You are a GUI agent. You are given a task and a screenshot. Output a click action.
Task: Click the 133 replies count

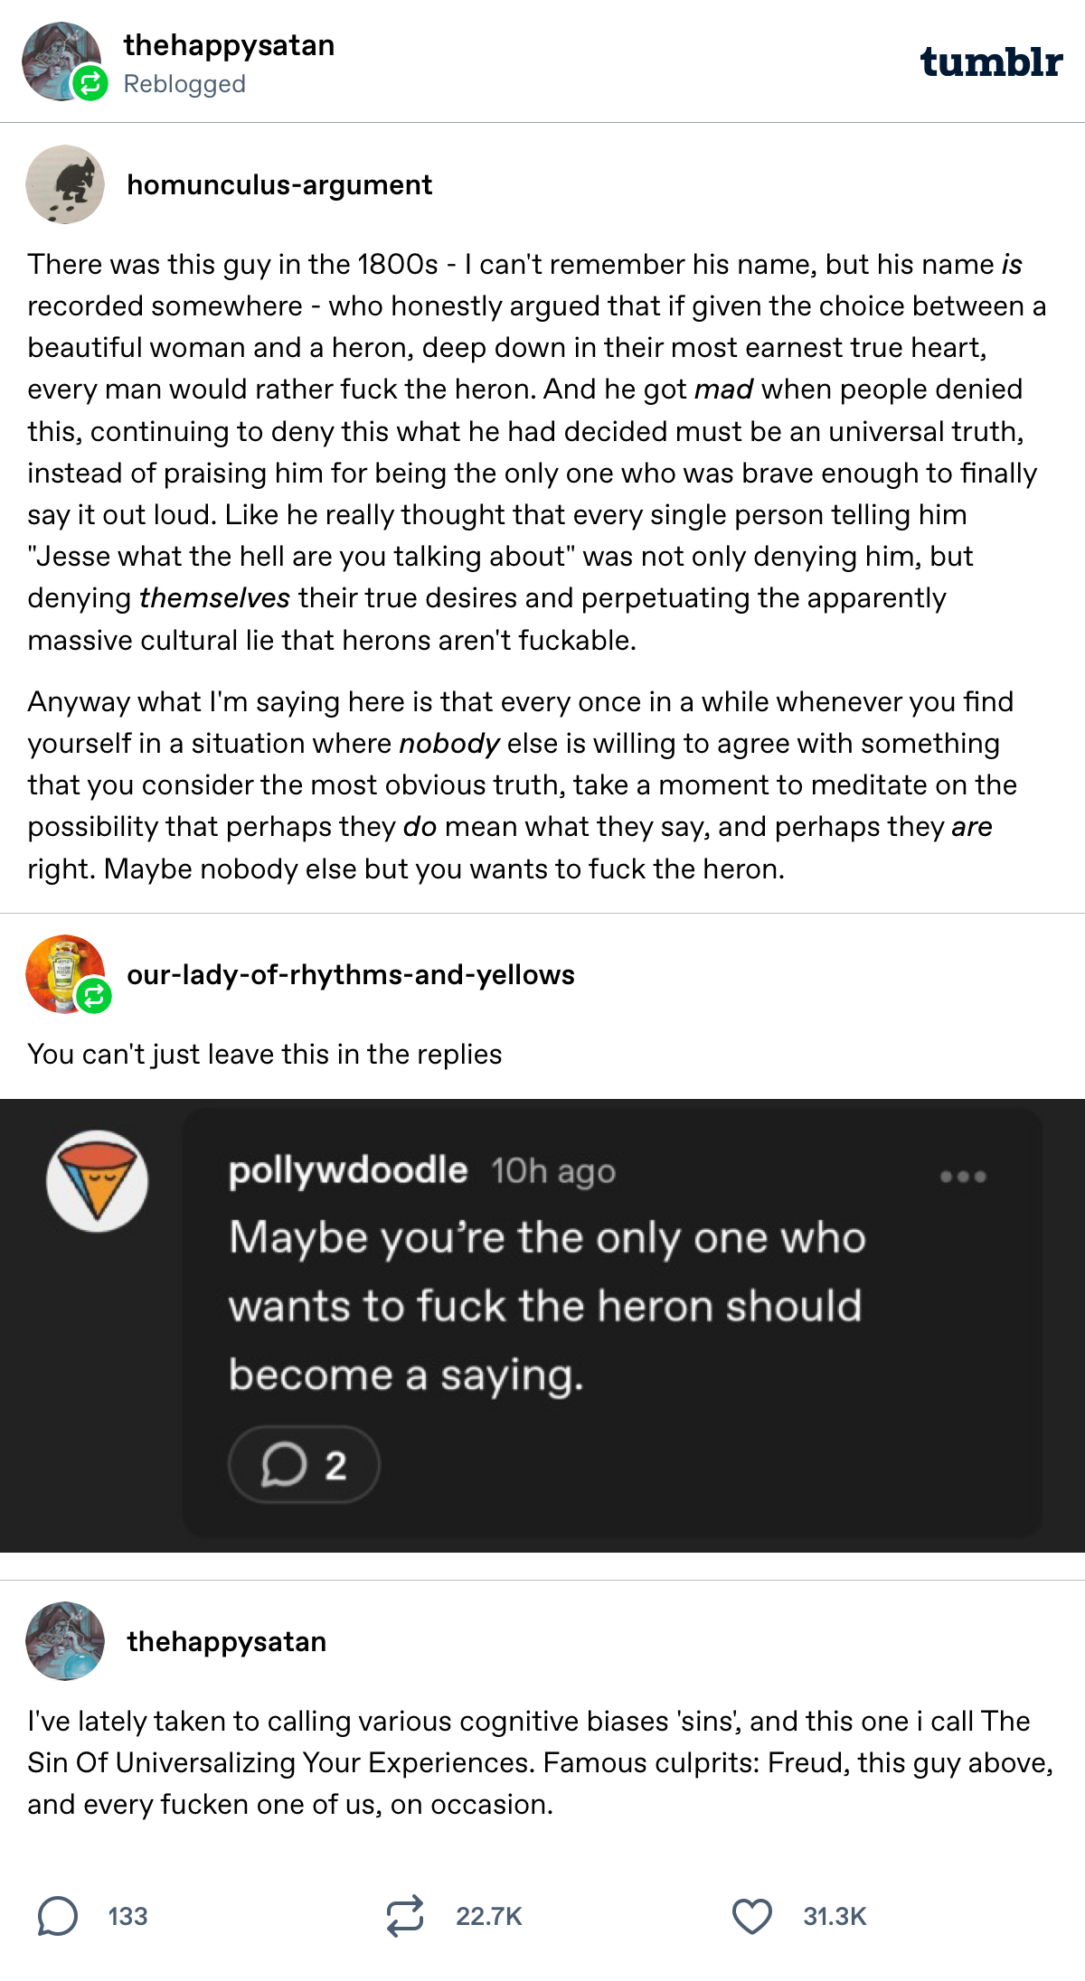click(x=127, y=1916)
